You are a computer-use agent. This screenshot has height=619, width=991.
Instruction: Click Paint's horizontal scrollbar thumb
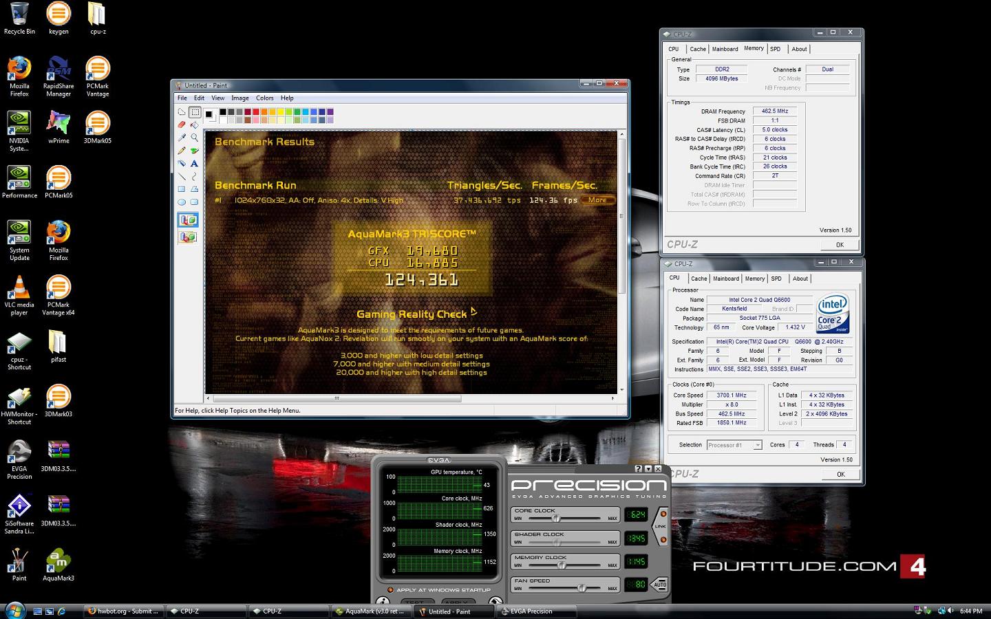click(x=337, y=398)
